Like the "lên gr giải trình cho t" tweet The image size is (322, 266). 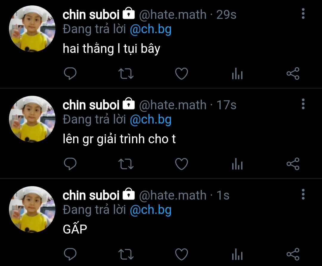coord(182,164)
